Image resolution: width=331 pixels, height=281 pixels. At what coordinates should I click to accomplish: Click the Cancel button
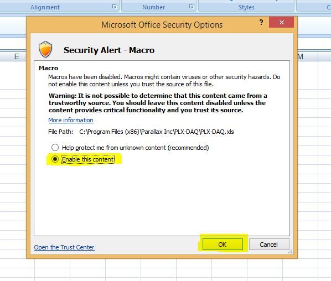268,244
